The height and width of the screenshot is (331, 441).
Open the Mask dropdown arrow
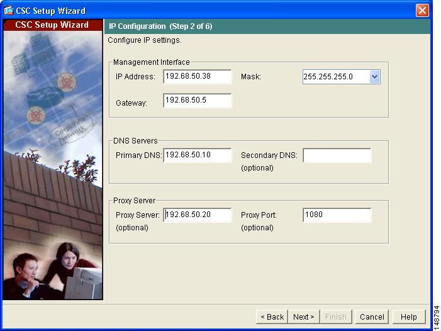[x=374, y=77]
